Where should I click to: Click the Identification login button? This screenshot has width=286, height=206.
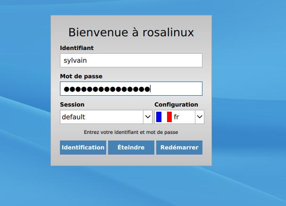click(x=83, y=148)
